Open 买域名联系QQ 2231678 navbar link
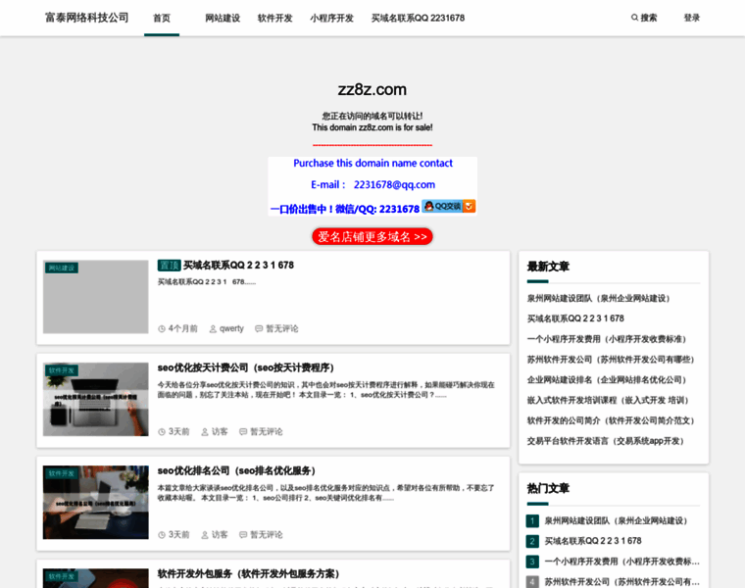 [x=418, y=19]
